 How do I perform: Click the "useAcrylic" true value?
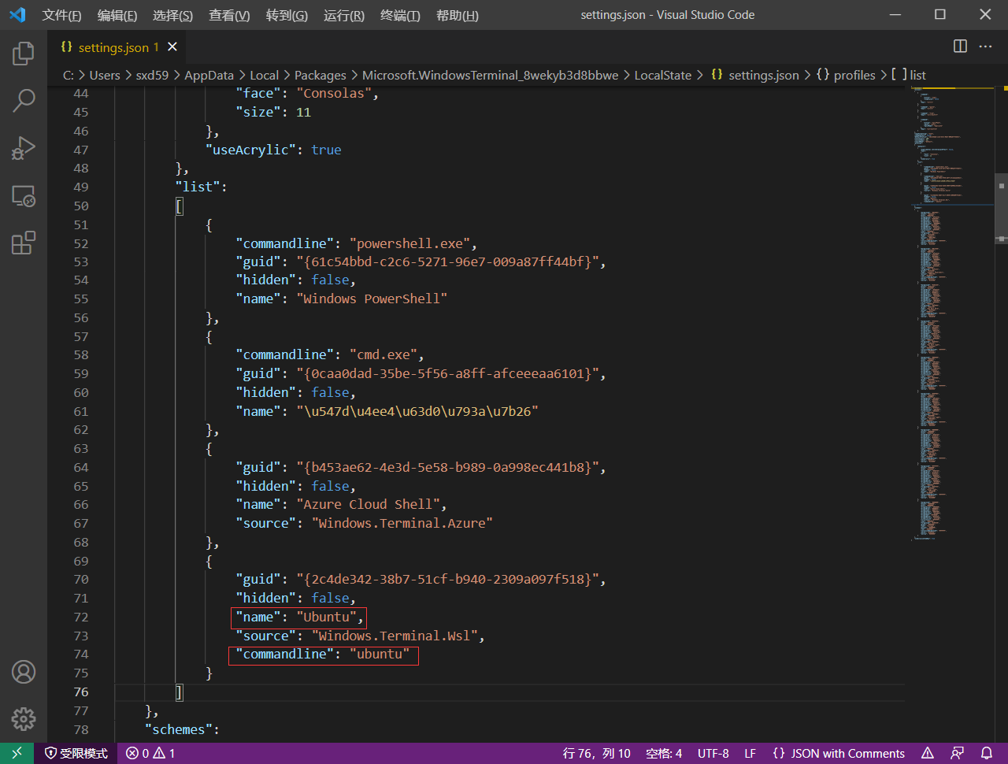point(326,150)
